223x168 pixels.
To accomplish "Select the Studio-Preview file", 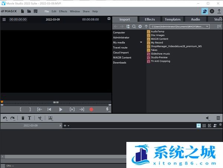I will click(157, 57).
